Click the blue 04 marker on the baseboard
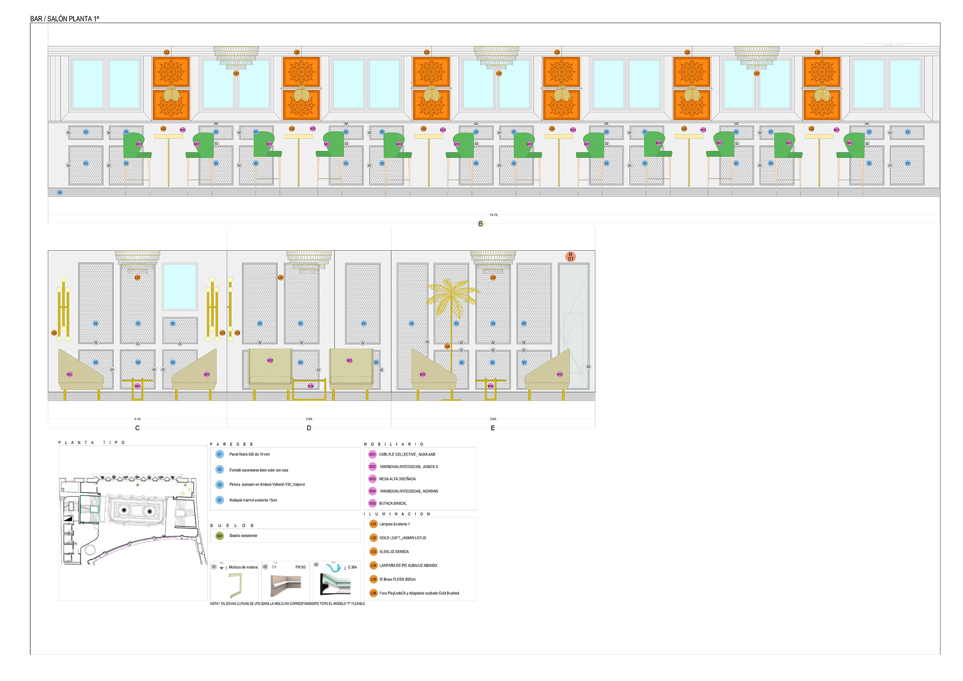The height and width of the screenshot is (681, 963). pos(60,193)
